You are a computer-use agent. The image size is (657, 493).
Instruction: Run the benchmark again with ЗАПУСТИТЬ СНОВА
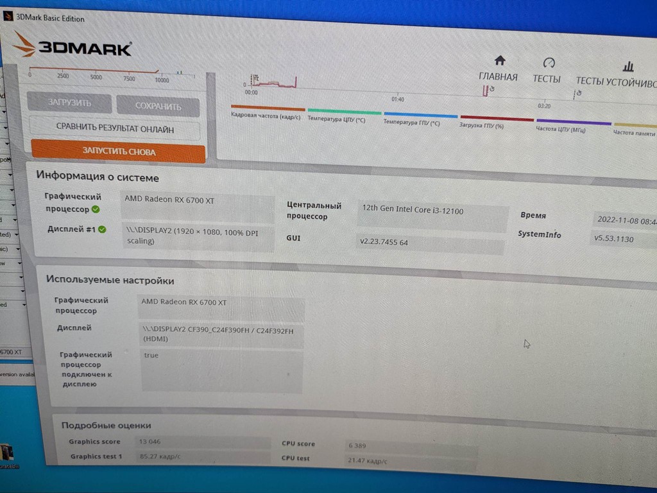(118, 151)
